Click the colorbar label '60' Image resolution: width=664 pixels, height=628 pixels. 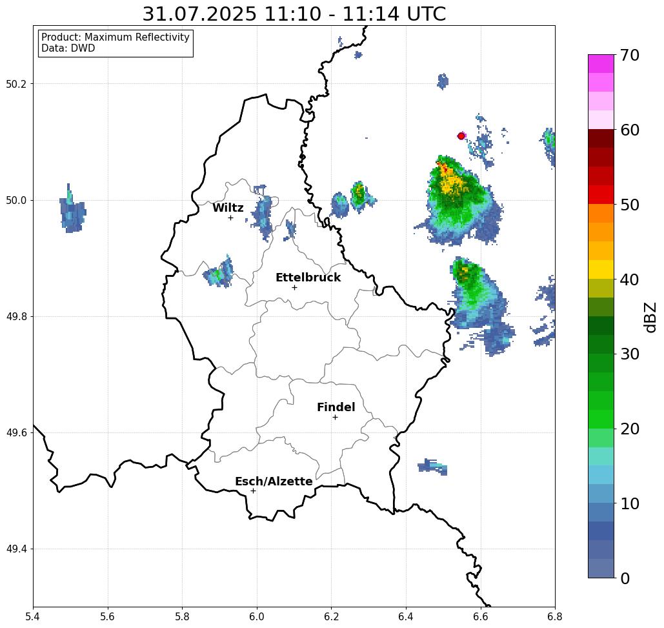click(629, 130)
